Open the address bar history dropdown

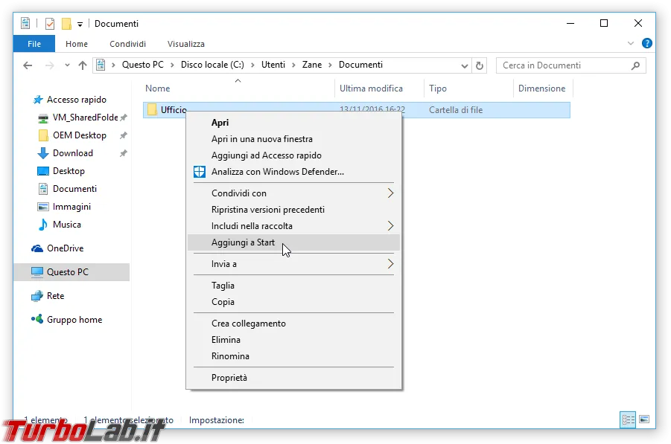coord(464,65)
